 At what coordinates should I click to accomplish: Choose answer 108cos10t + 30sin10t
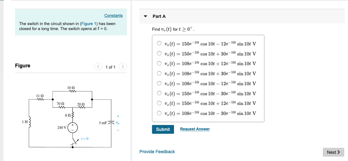point(159,73)
